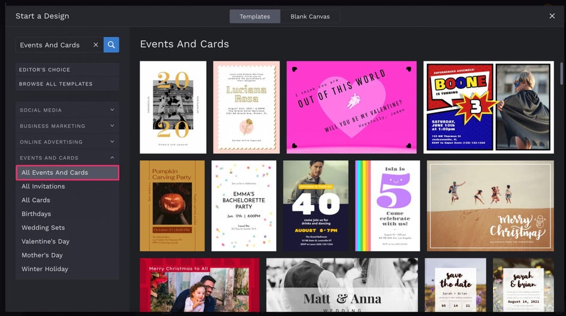Open Editor's Choice templates

coord(67,69)
